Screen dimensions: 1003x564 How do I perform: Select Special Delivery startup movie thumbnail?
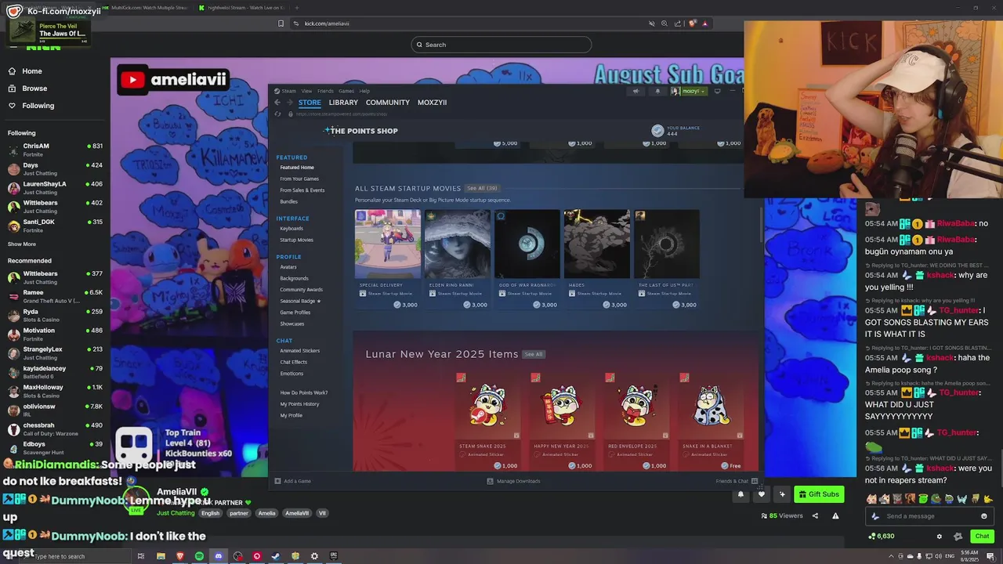pyautogui.click(x=387, y=244)
